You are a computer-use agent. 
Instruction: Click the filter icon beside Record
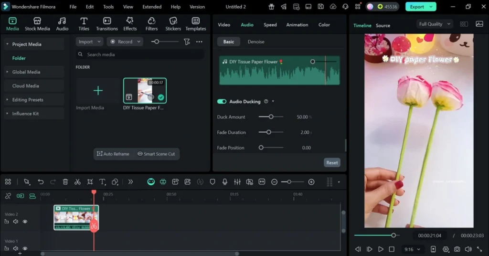point(187,42)
